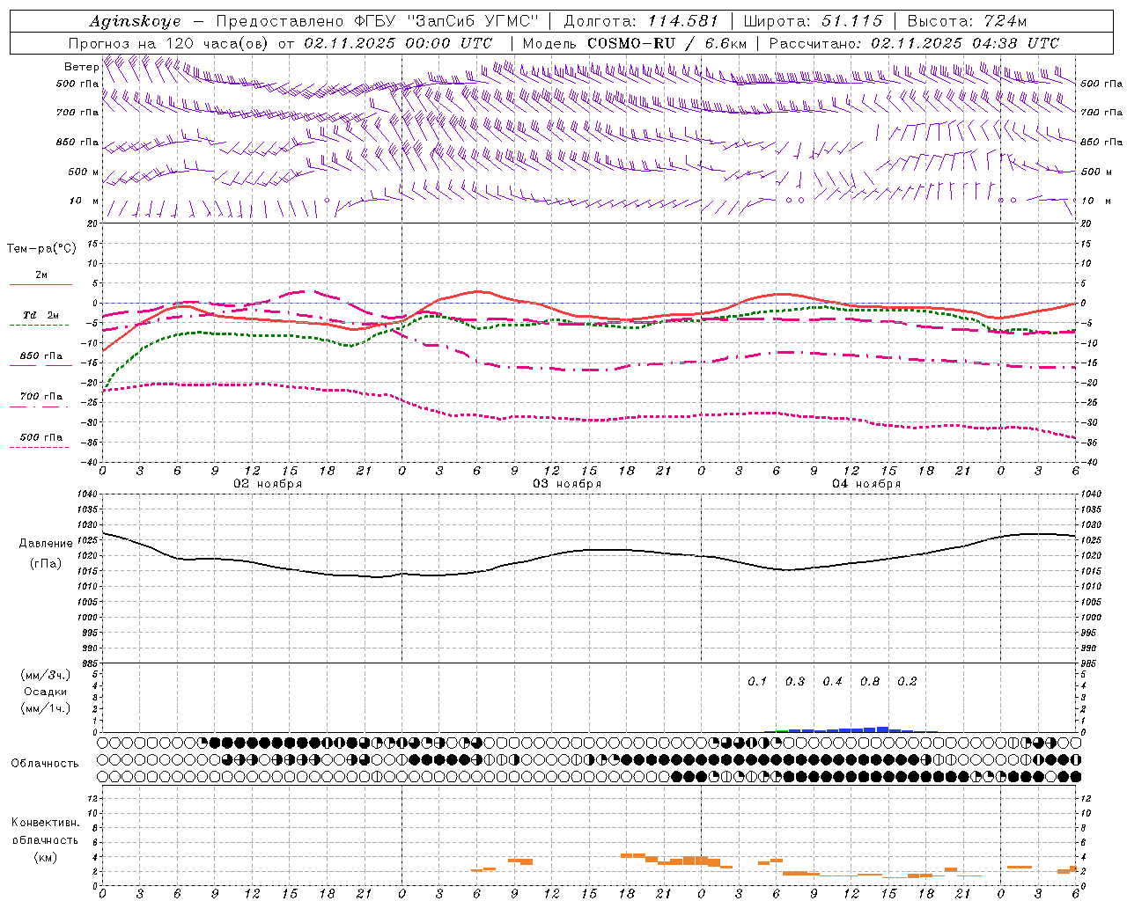Click the 'Долгота: 114.581' longitude value
Viewport: 1127px width, 901px height.
pos(641,21)
